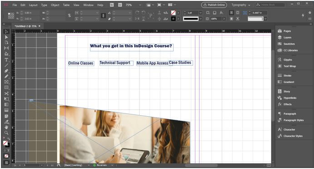This screenshot has height=169, width=314.
Task: Select the Eyedropper tool
Action: click(6, 122)
